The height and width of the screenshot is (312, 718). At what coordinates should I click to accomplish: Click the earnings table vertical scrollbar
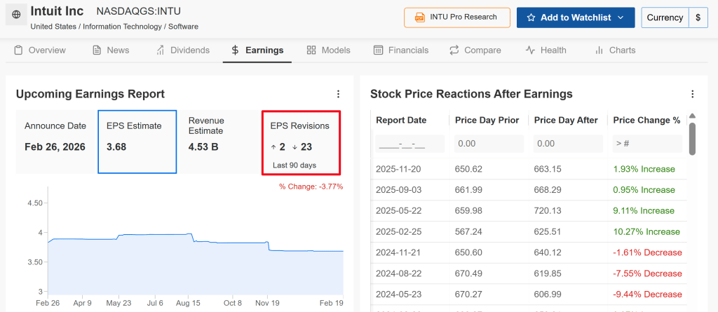[692, 135]
